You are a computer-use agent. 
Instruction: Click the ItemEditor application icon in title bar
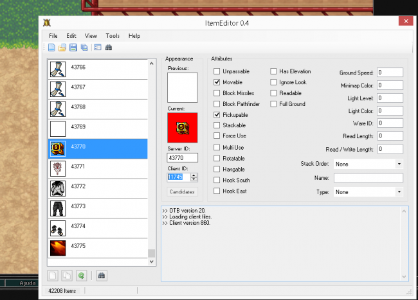pos(47,22)
